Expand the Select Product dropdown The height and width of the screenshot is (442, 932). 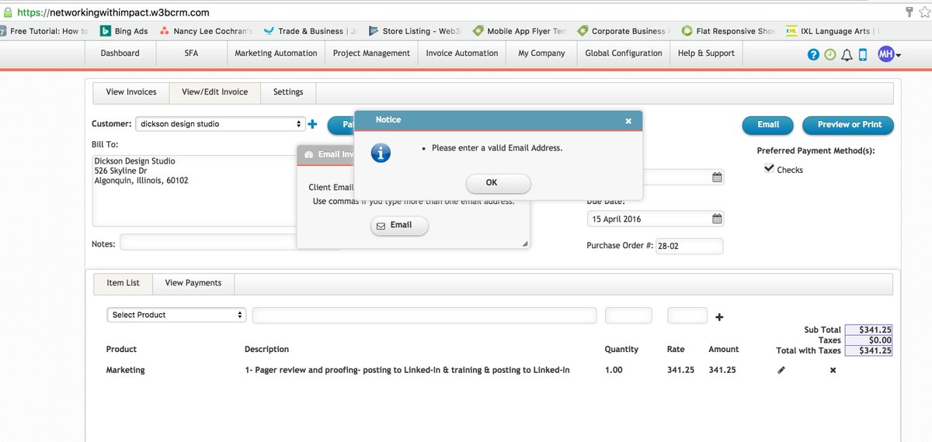pyautogui.click(x=176, y=315)
